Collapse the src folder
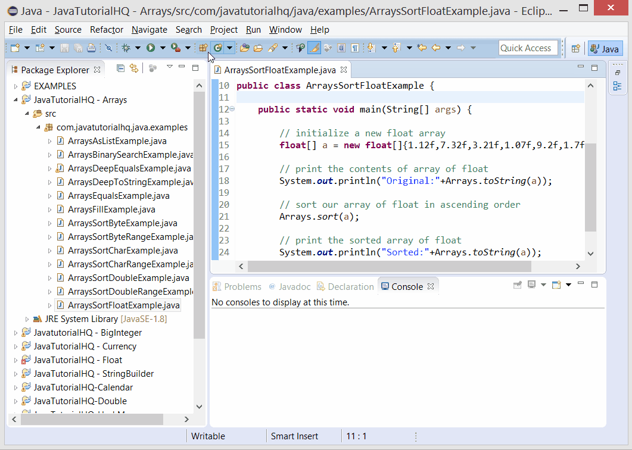 27,114
